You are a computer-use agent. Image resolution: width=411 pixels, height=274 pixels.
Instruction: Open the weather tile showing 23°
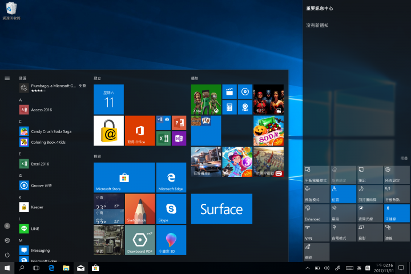coord(108,209)
